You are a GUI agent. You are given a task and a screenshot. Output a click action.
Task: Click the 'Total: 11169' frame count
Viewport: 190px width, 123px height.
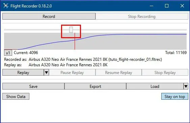(x=176, y=53)
